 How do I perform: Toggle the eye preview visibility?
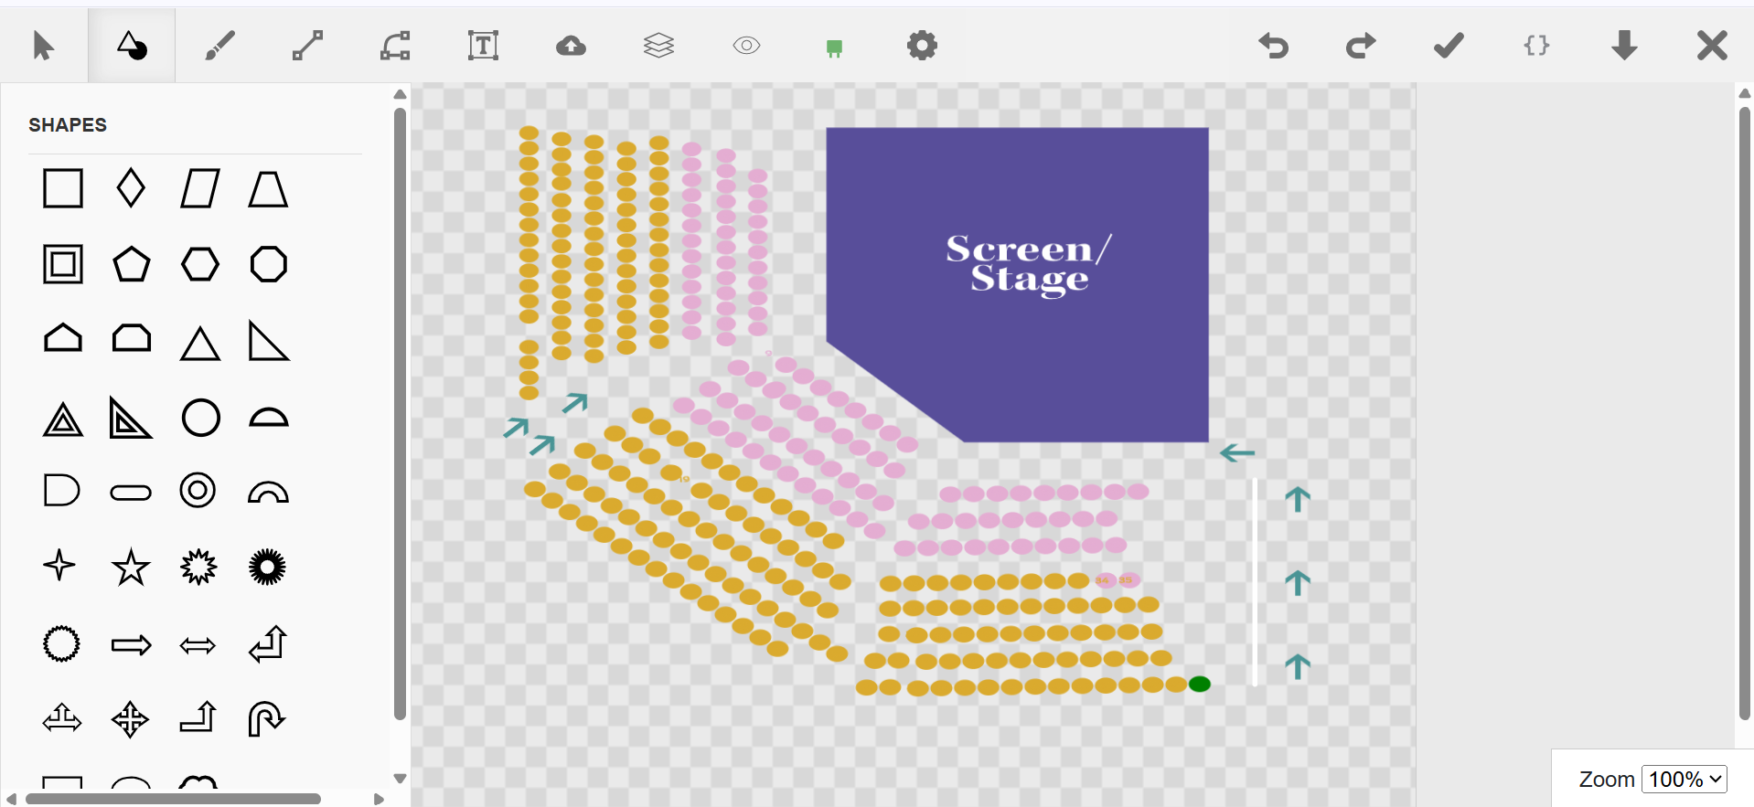point(746,46)
